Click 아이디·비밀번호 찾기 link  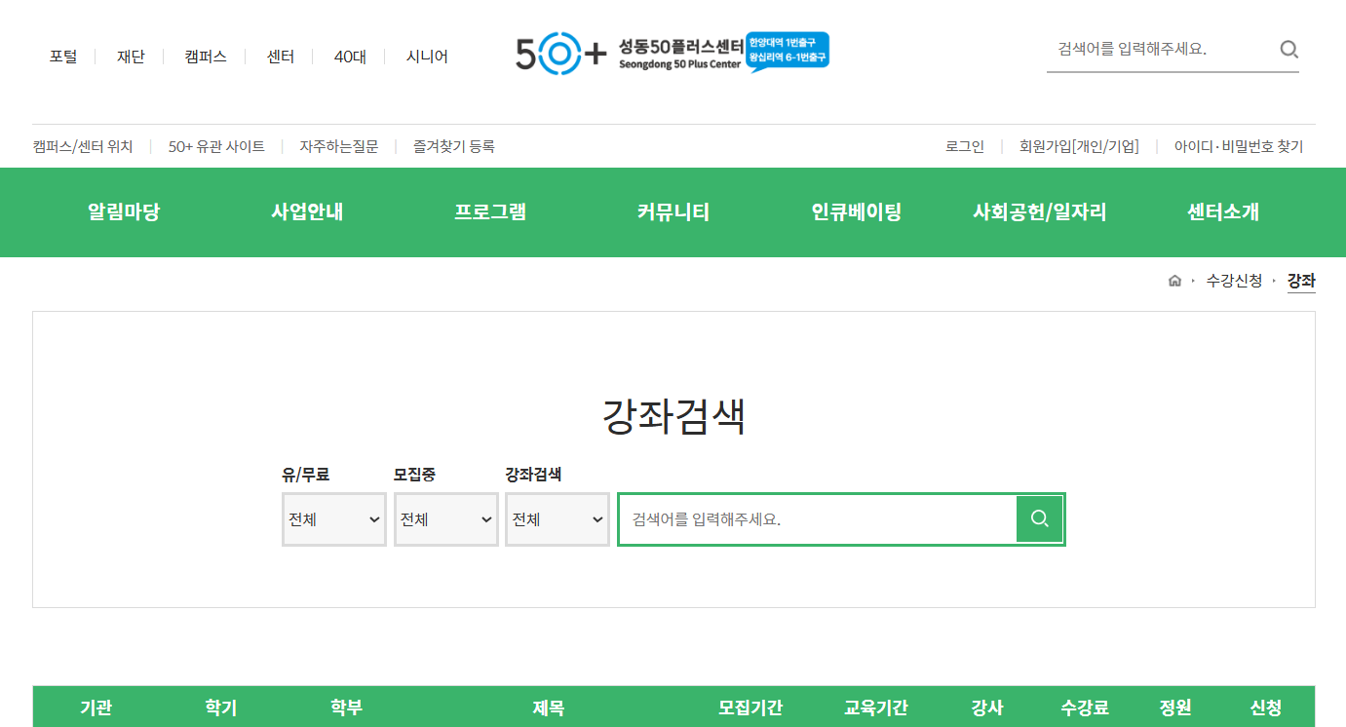pyautogui.click(x=1238, y=147)
